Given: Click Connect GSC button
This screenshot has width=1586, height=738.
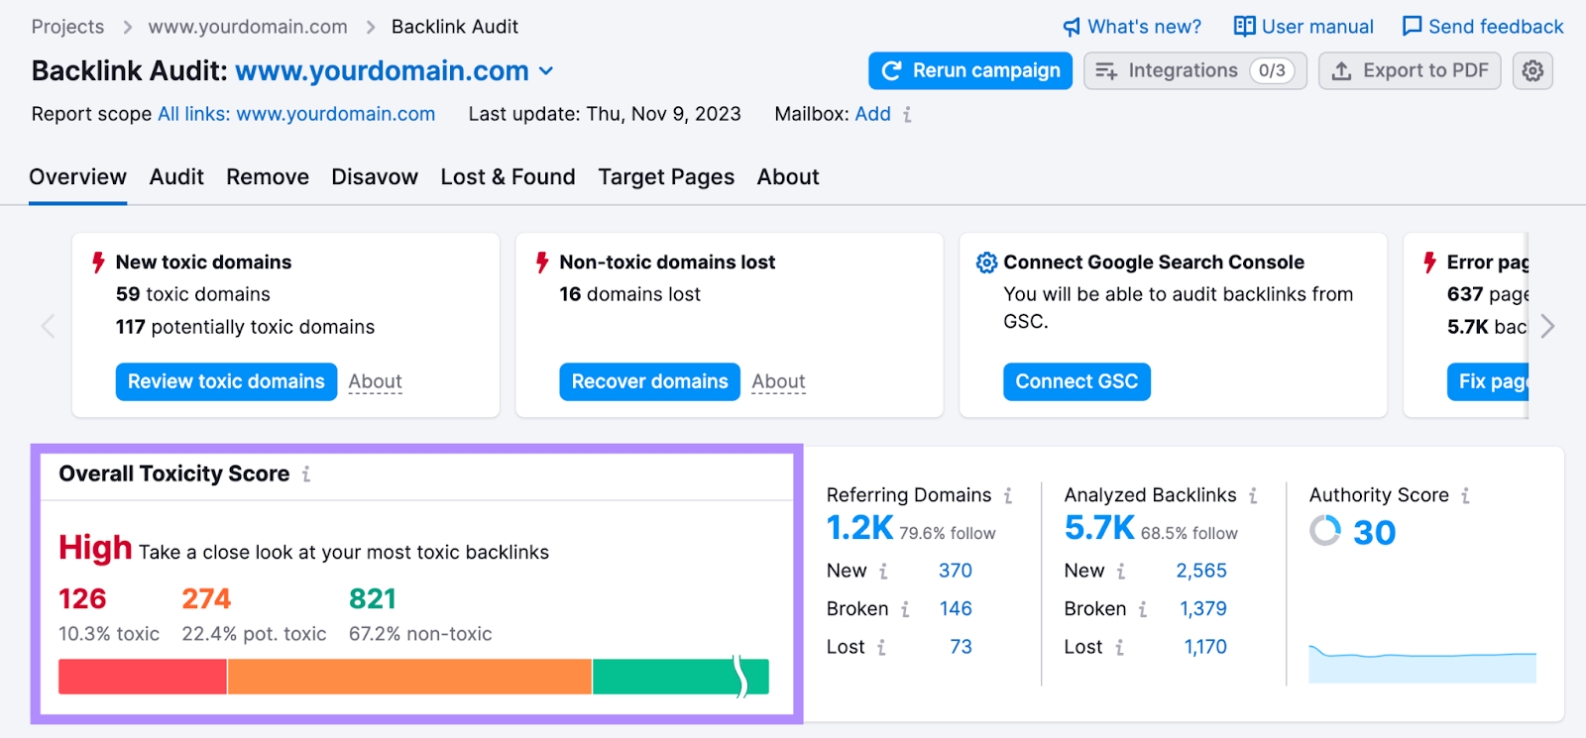Looking at the screenshot, I should coord(1076,381).
